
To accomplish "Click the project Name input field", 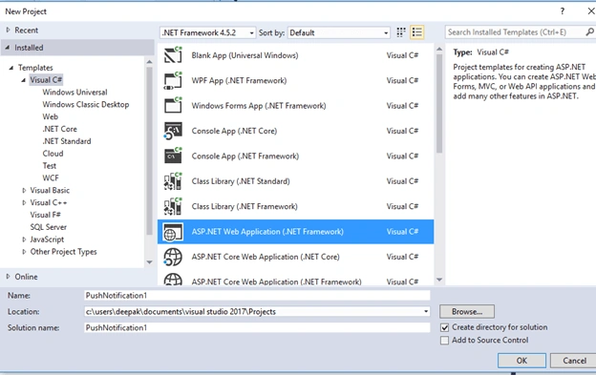I will (x=257, y=295).
